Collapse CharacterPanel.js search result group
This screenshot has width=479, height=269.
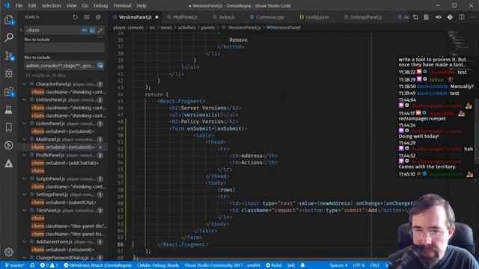tap(25, 84)
